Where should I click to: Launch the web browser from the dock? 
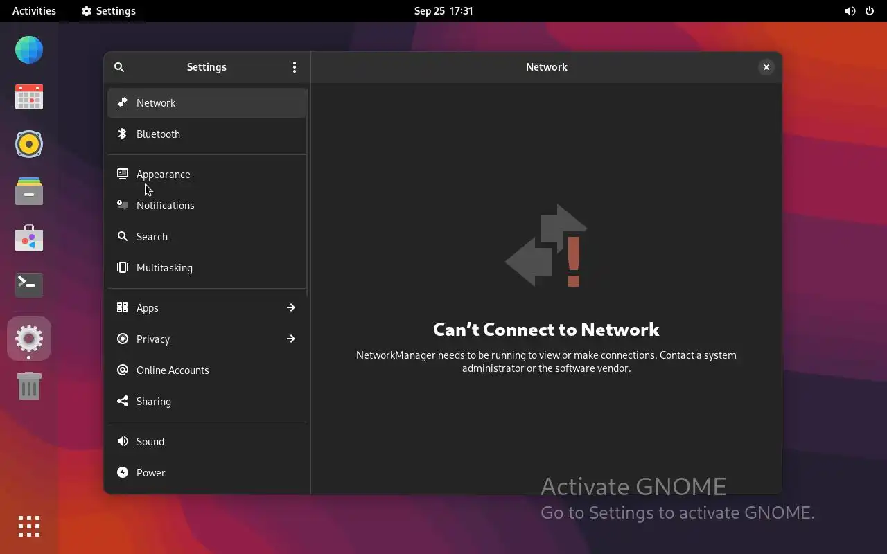[x=29, y=50]
